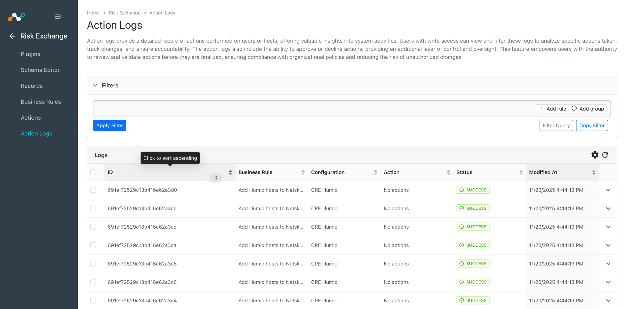Open Records in sidebar

point(32,86)
